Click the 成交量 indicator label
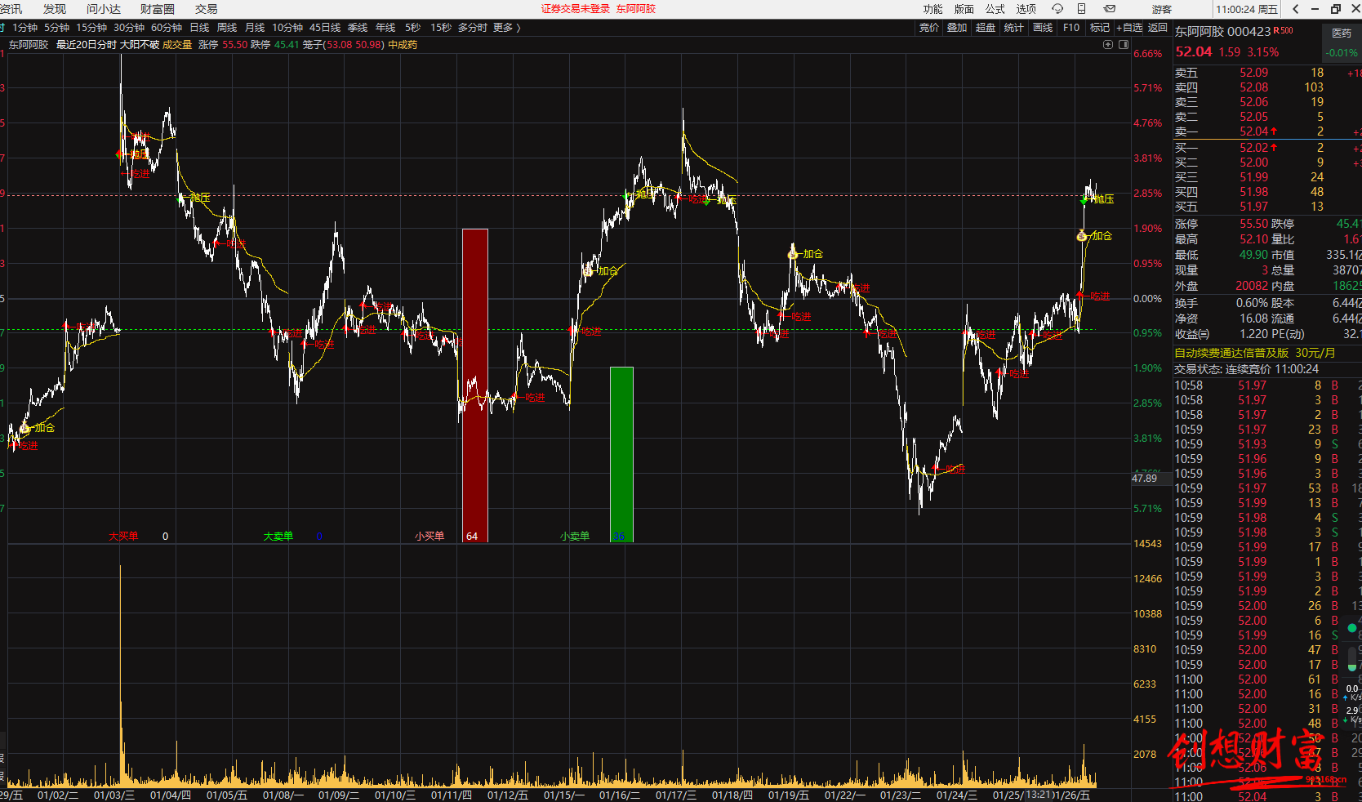1362x802 pixels. (177, 45)
